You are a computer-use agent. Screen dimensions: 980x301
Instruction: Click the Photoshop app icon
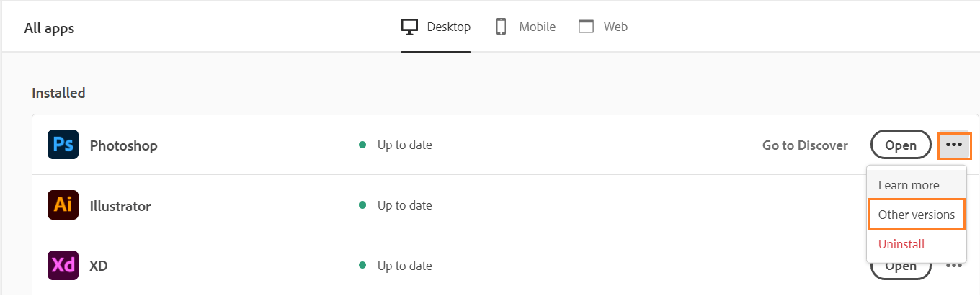pos(63,145)
